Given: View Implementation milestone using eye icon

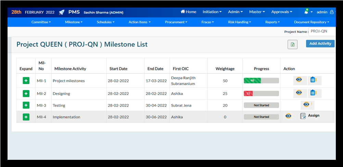Looking at the screenshot, I should (288, 116).
